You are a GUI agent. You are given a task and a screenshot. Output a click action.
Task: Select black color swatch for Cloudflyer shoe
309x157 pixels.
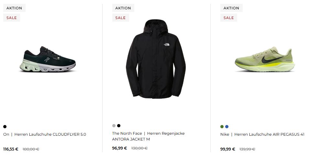(x=5, y=127)
